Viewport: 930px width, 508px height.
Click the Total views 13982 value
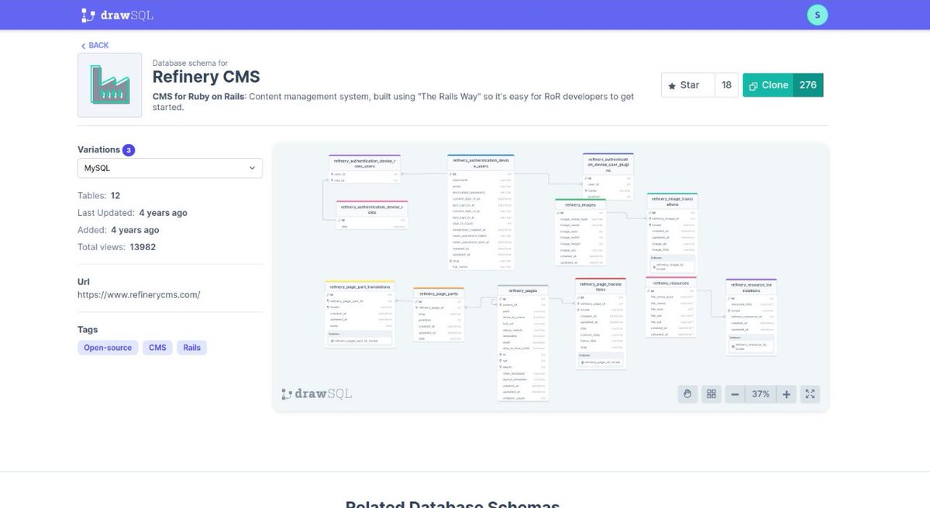click(142, 247)
